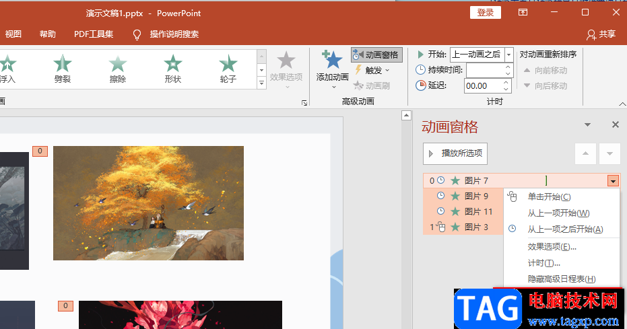Click the 0 animation tag beside flower picture
Image resolution: width=627 pixels, height=329 pixels.
pos(65,306)
